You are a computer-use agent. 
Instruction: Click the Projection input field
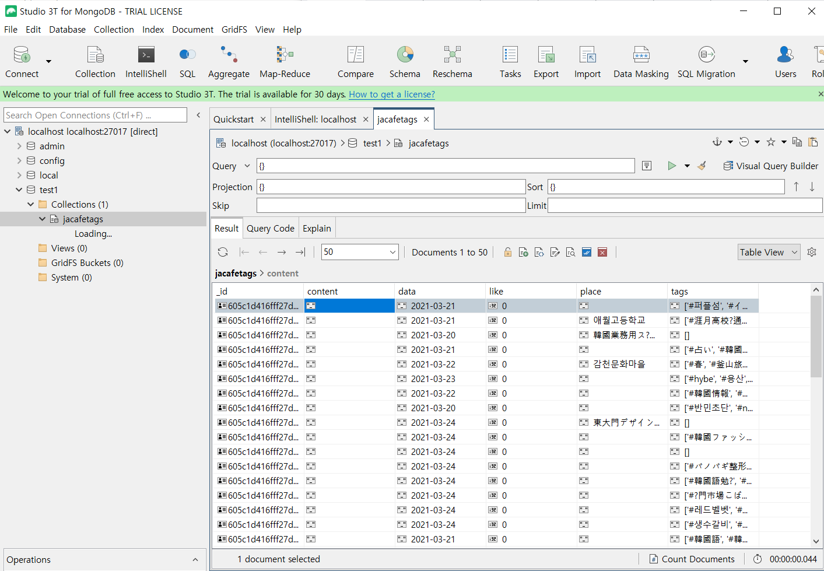point(391,187)
